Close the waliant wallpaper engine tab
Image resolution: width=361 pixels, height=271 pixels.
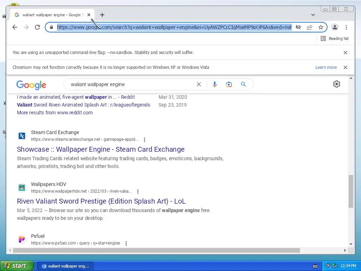(89, 15)
